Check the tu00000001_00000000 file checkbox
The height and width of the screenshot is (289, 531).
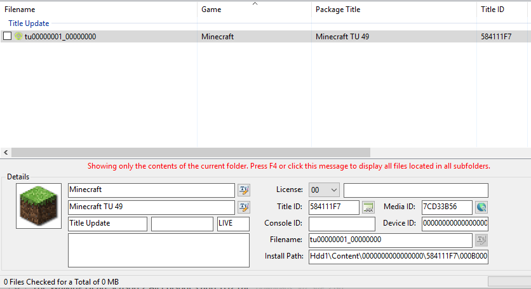[x=7, y=37]
